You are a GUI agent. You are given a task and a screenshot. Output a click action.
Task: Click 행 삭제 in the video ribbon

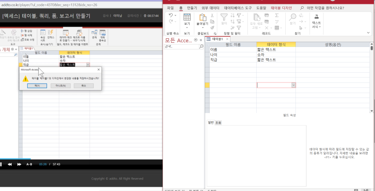coord(27,35)
